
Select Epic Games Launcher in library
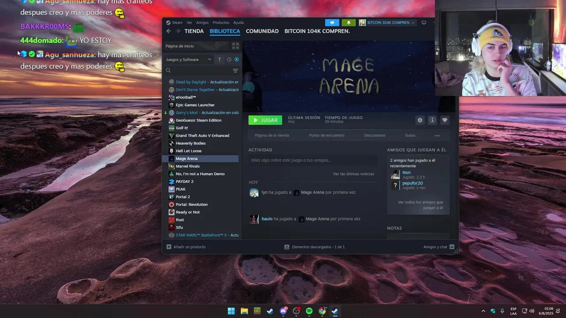pos(203,105)
